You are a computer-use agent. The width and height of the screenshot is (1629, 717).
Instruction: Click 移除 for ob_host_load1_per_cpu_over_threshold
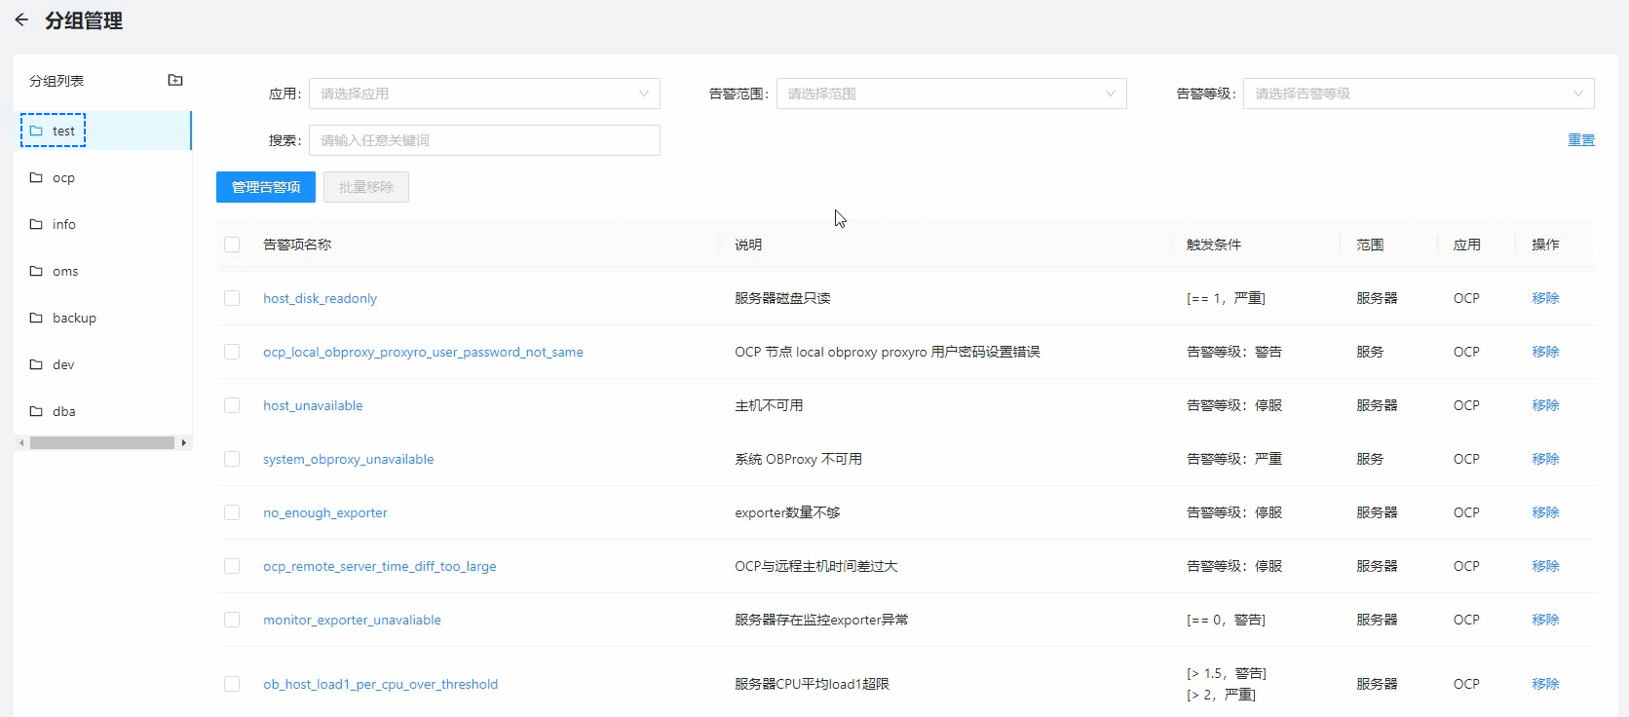click(1545, 684)
